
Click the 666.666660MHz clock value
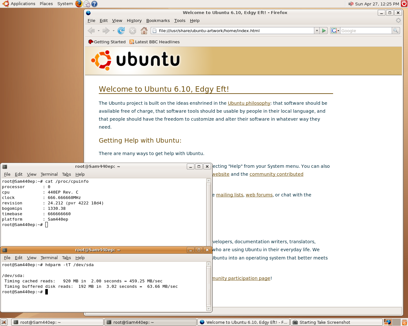[64, 198]
